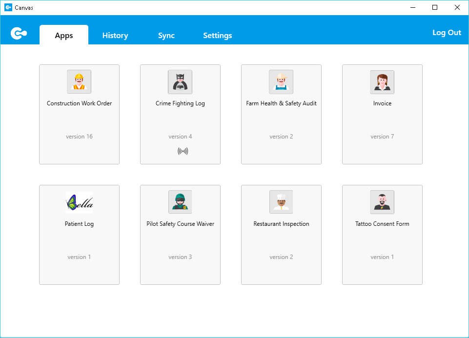469x338 pixels.
Task: Maximize the Canvas window
Action: [x=435, y=7]
